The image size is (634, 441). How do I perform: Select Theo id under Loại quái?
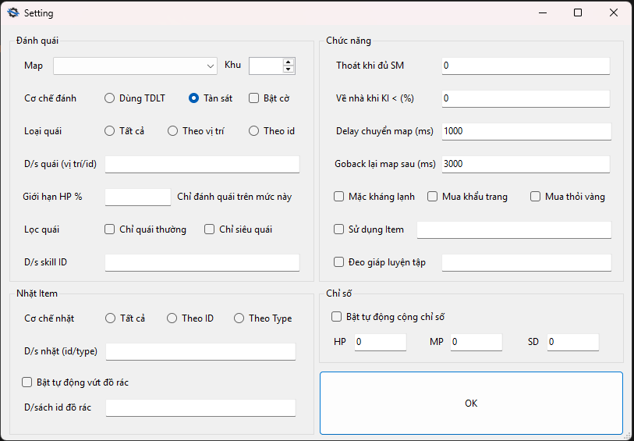(x=254, y=131)
